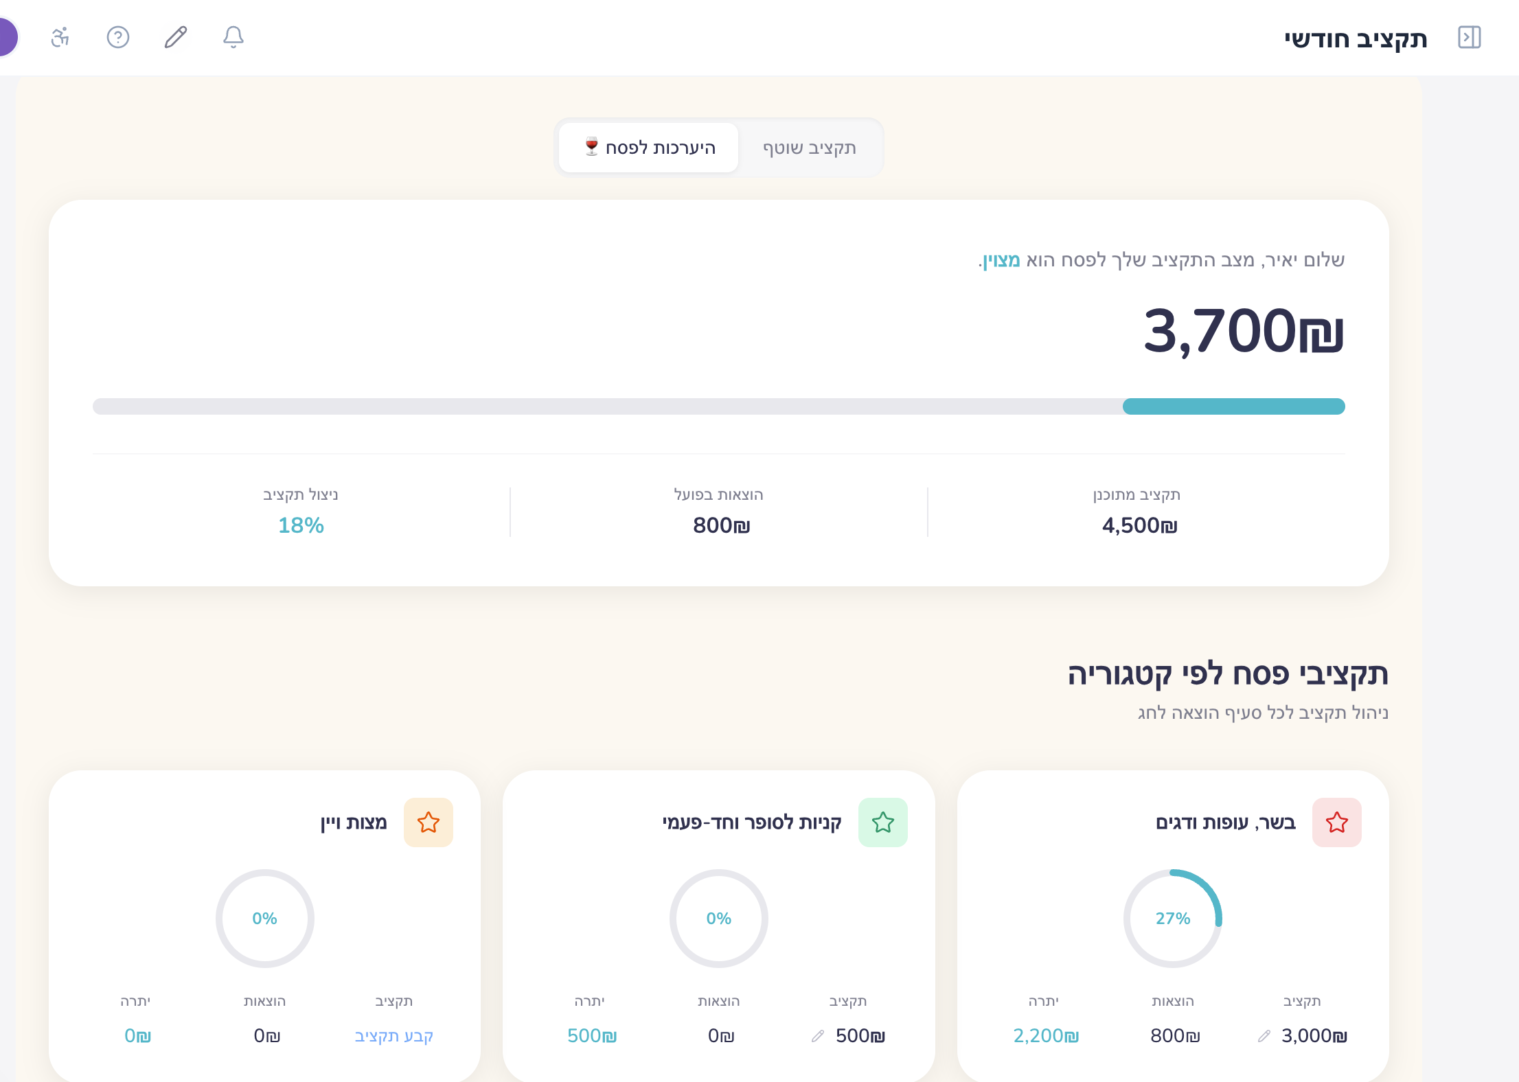The height and width of the screenshot is (1082, 1519).
Task: Collapse the sidebar with the panel icon
Action: [x=1471, y=38]
